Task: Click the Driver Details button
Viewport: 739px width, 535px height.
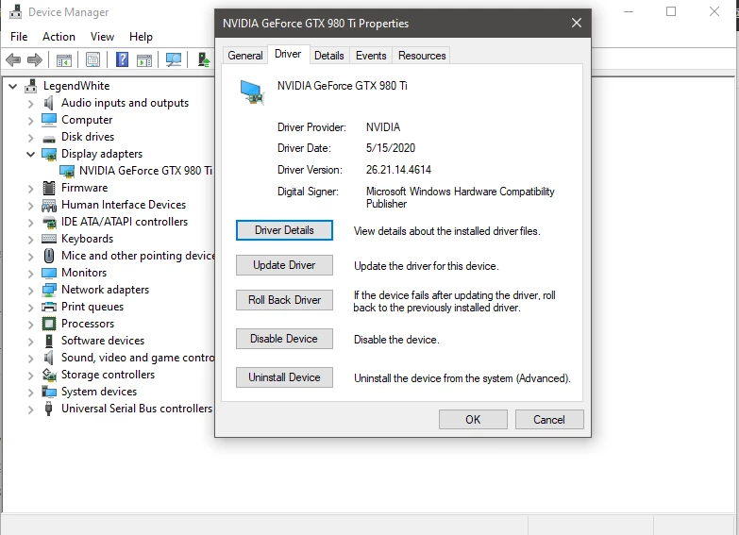Action: click(284, 230)
